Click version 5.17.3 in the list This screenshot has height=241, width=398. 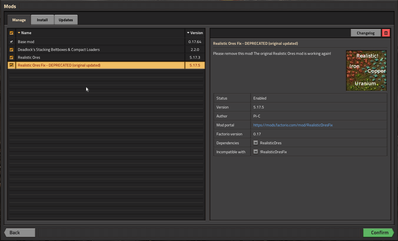[x=195, y=57]
